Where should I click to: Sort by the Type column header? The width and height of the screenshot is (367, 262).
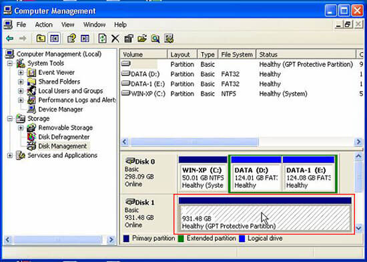[208, 55]
